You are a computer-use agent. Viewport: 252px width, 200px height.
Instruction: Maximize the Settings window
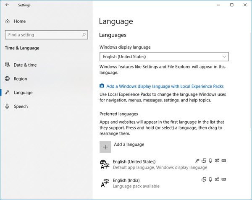232,5
